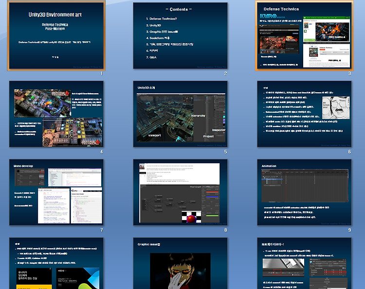Select slide 5 showing the Unity3D editor

180,114
